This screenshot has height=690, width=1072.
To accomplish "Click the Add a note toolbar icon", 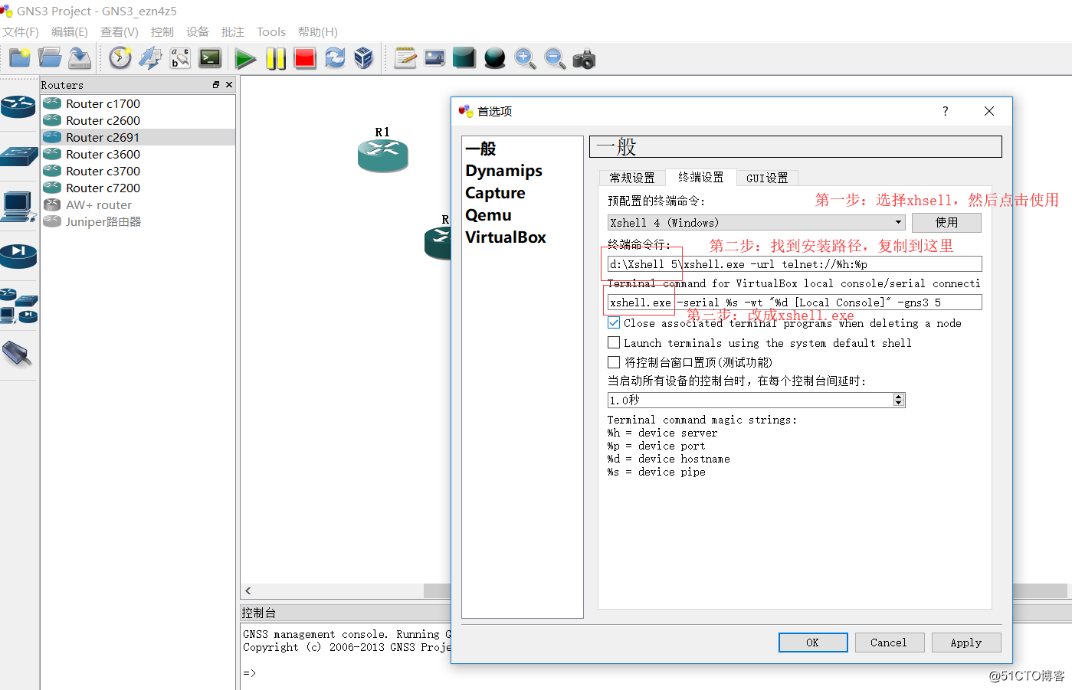I will coord(405,58).
